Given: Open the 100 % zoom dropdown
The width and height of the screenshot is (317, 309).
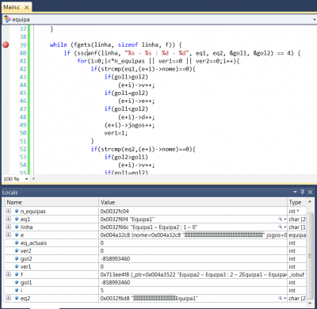Looking at the screenshot, I should click(x=26, y=179).
